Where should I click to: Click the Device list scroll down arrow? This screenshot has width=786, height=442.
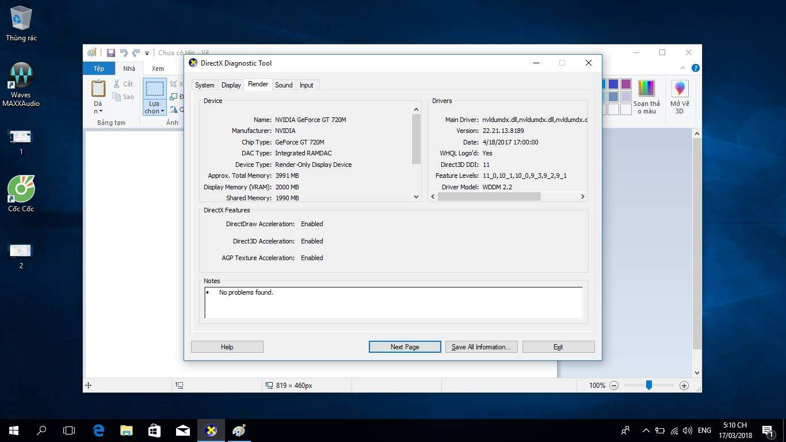pos(417,197)
